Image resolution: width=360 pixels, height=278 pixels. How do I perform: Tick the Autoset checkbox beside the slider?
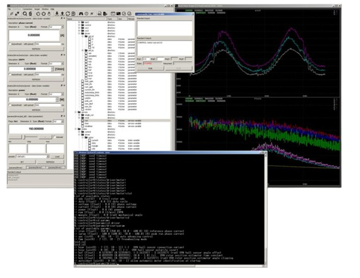click(x=54, y=137)
